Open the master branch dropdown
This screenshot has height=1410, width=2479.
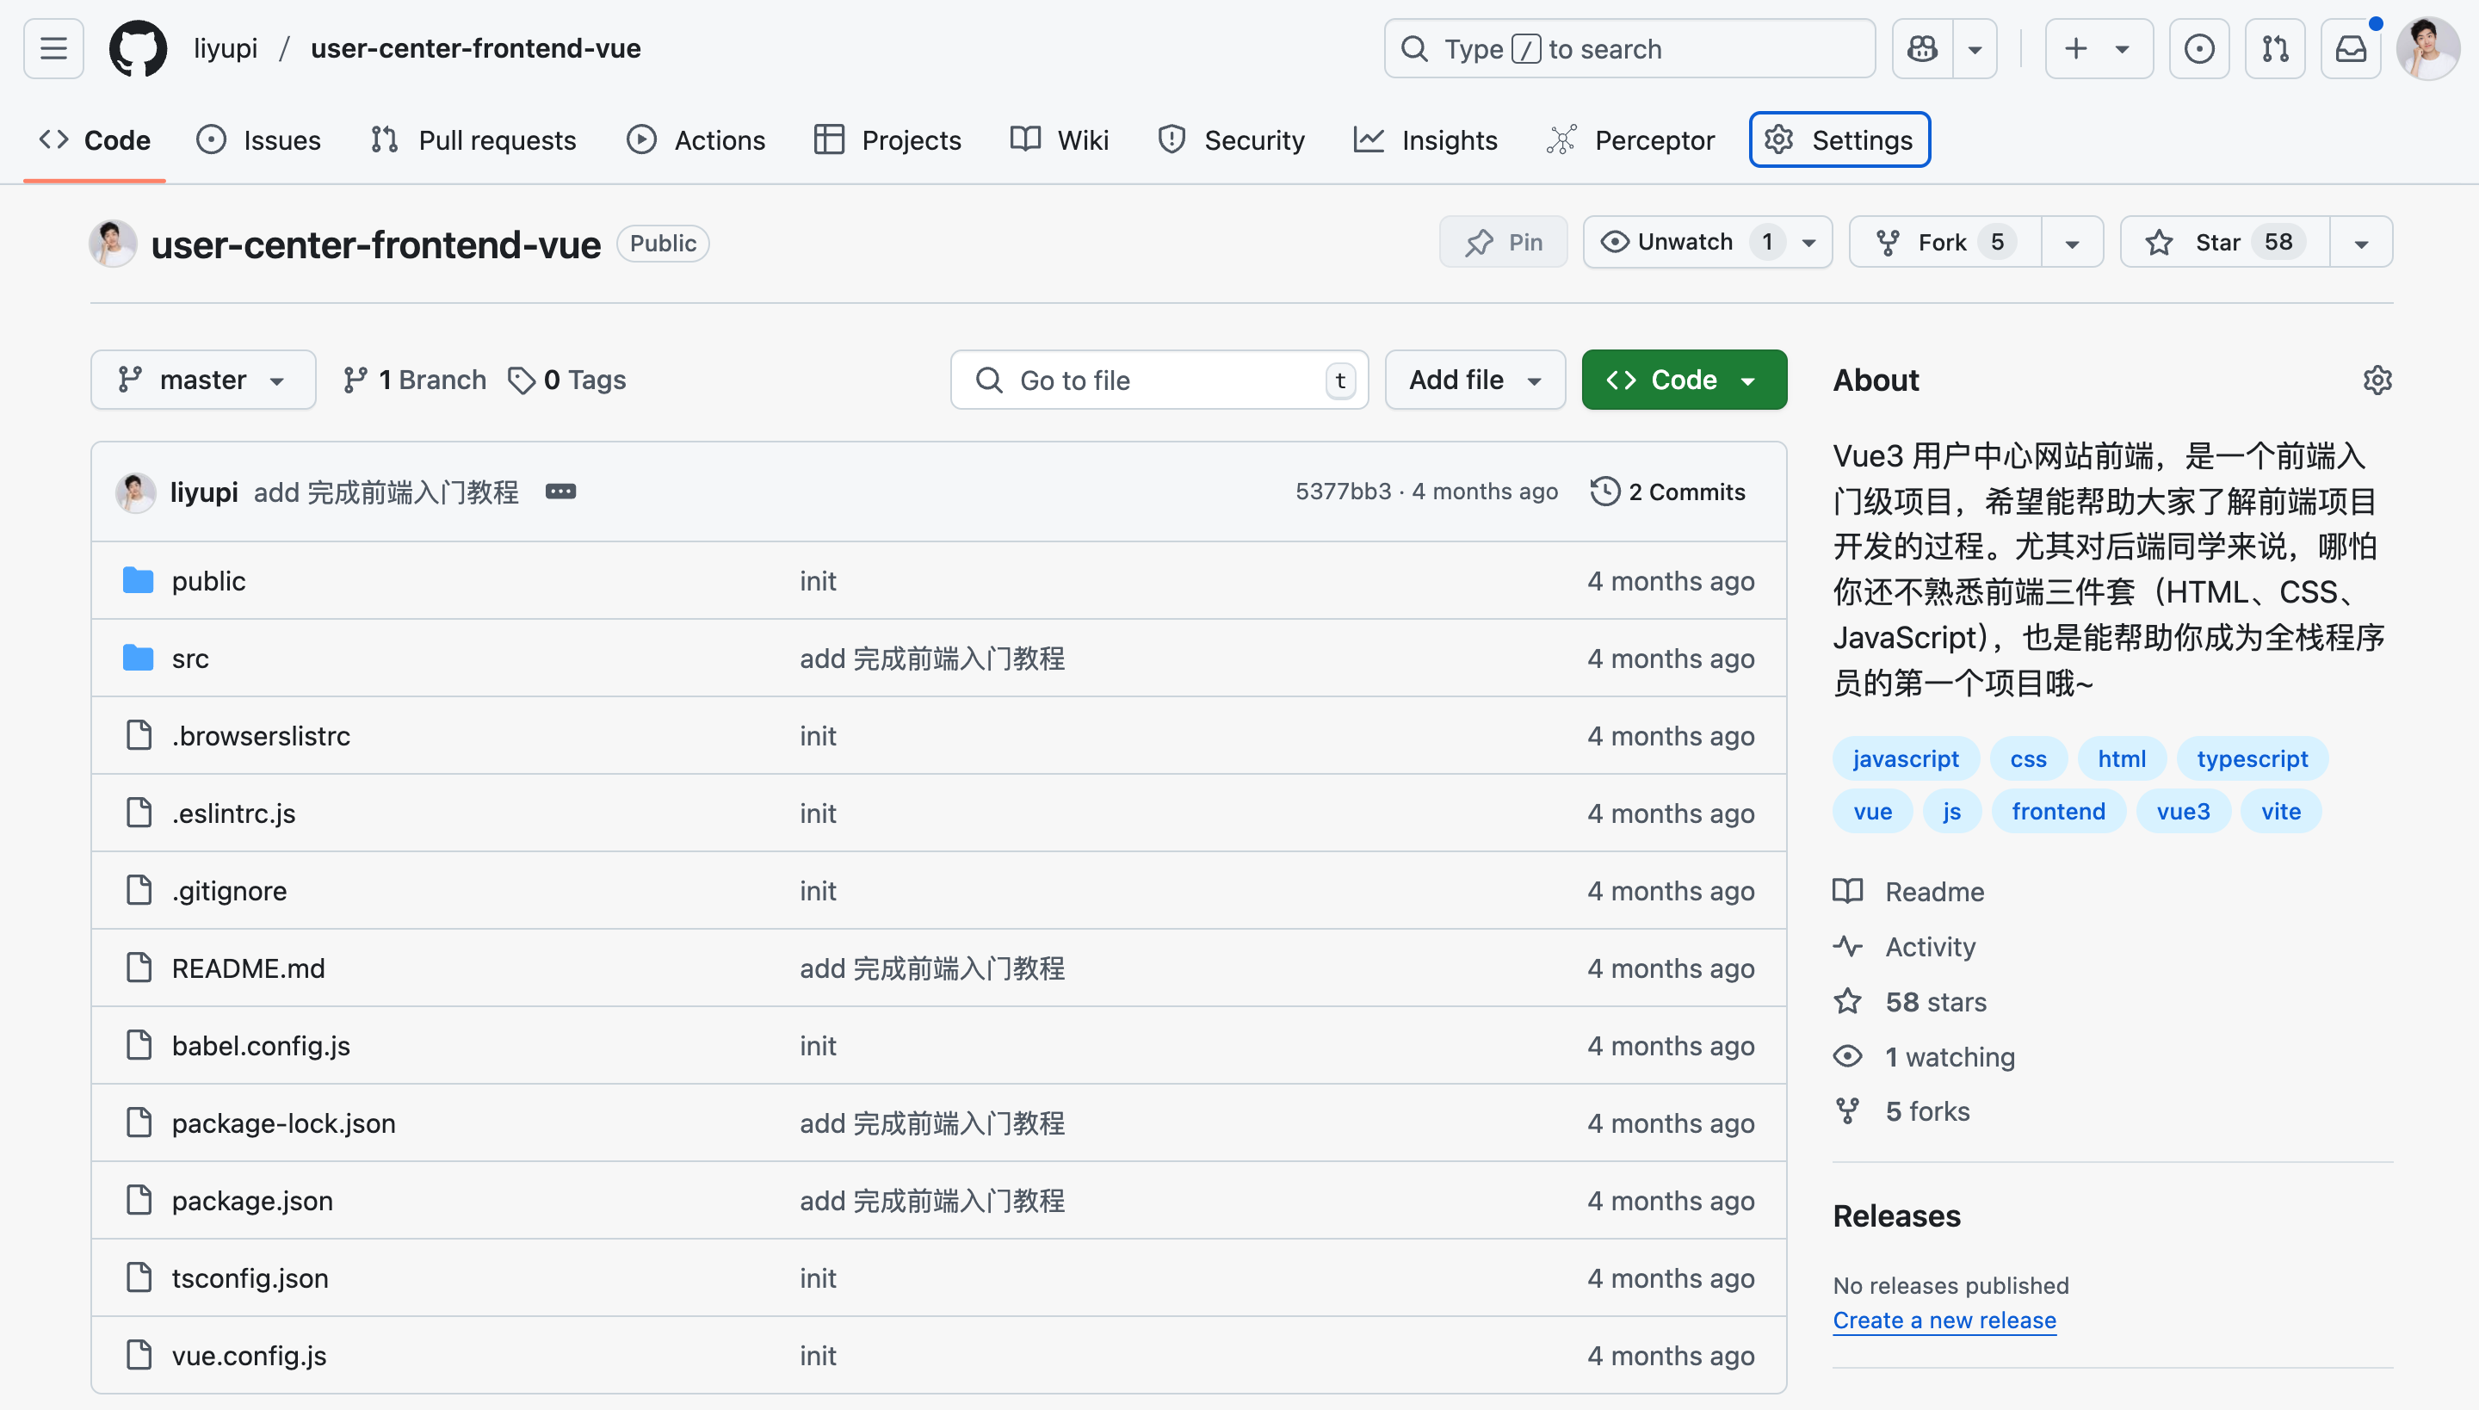click(202, 380)
